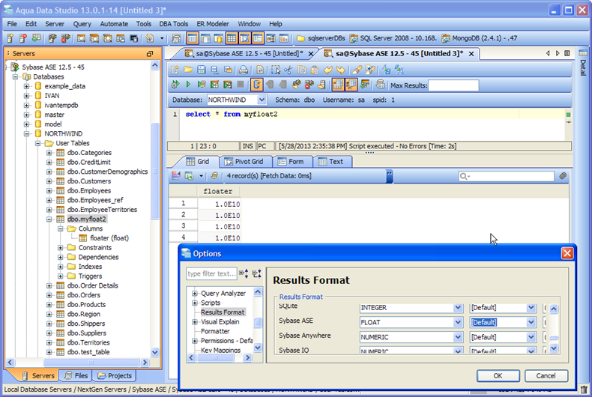
Task: Toggle the first highlighted panel view icon
Action: click(193, 38)
